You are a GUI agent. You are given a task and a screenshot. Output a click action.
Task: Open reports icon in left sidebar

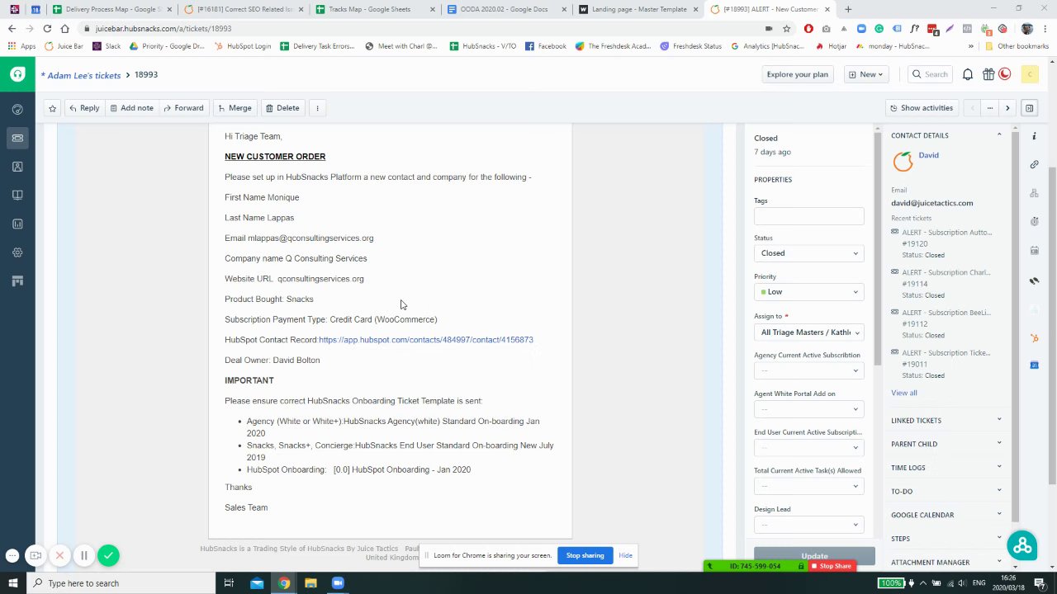[17, 224]
